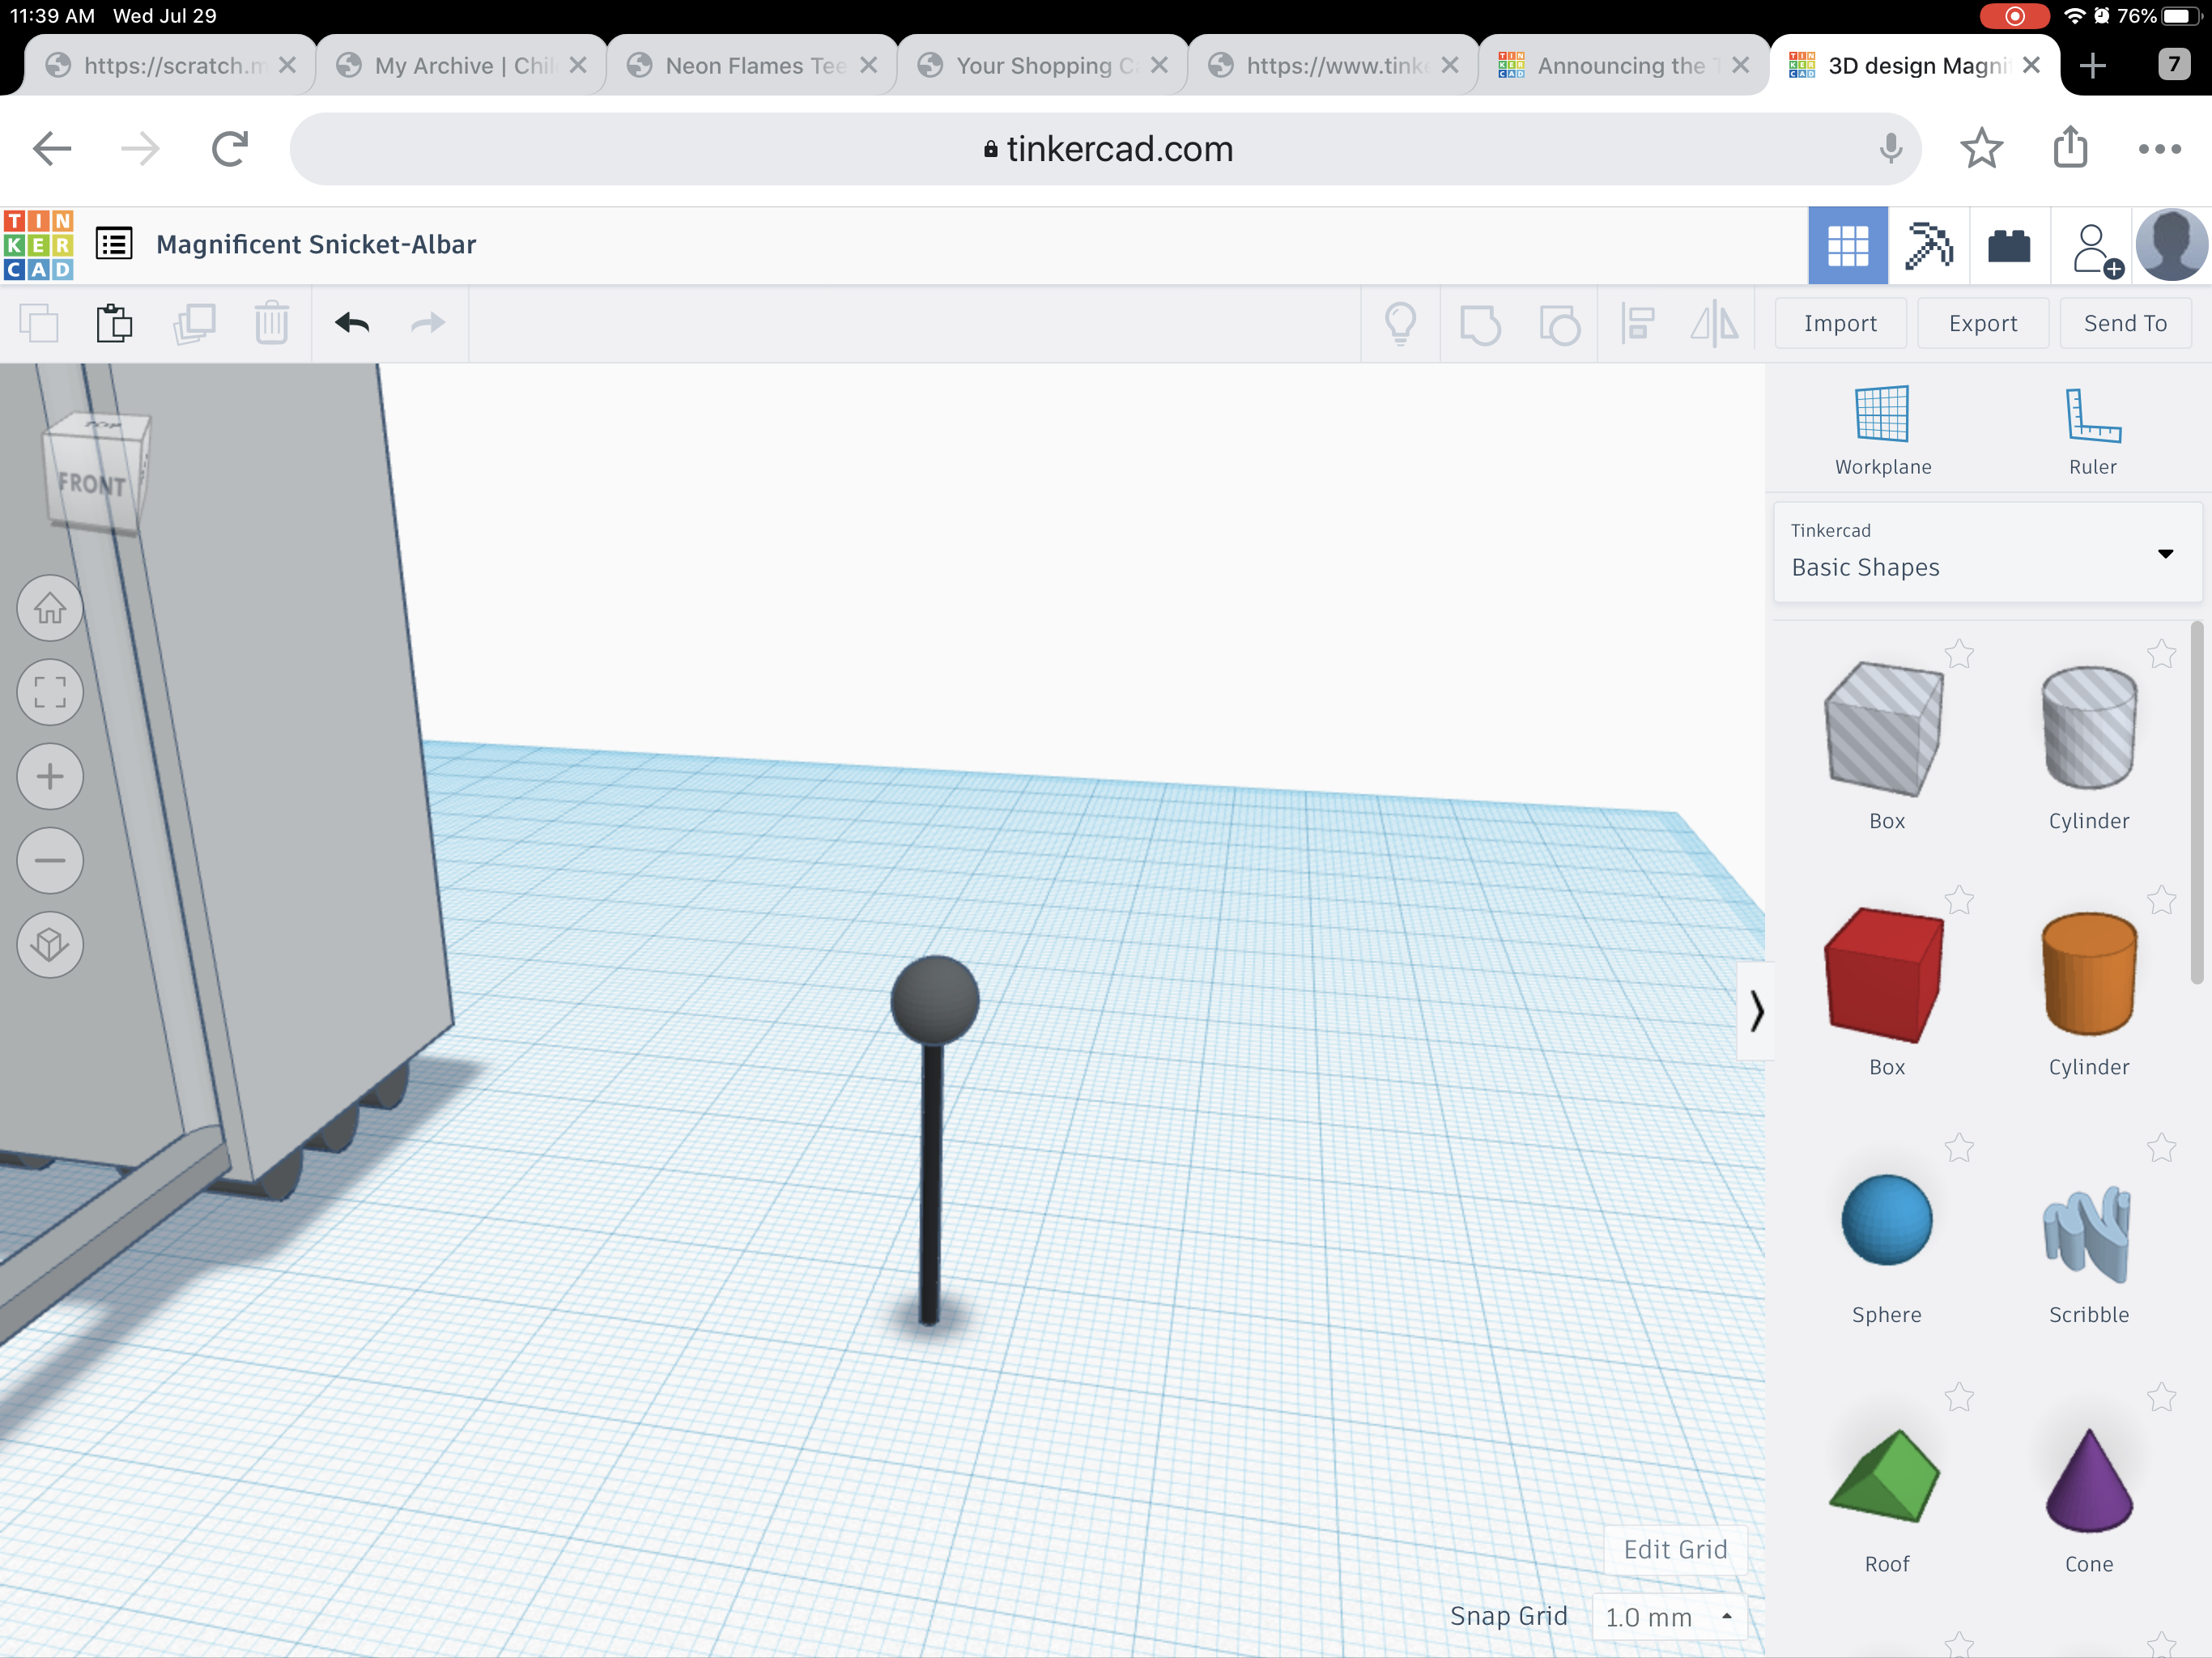Favorite the Cone star
Screen dimensions: 2212x1658
pyautogui.click(x=2161, y=1397)
